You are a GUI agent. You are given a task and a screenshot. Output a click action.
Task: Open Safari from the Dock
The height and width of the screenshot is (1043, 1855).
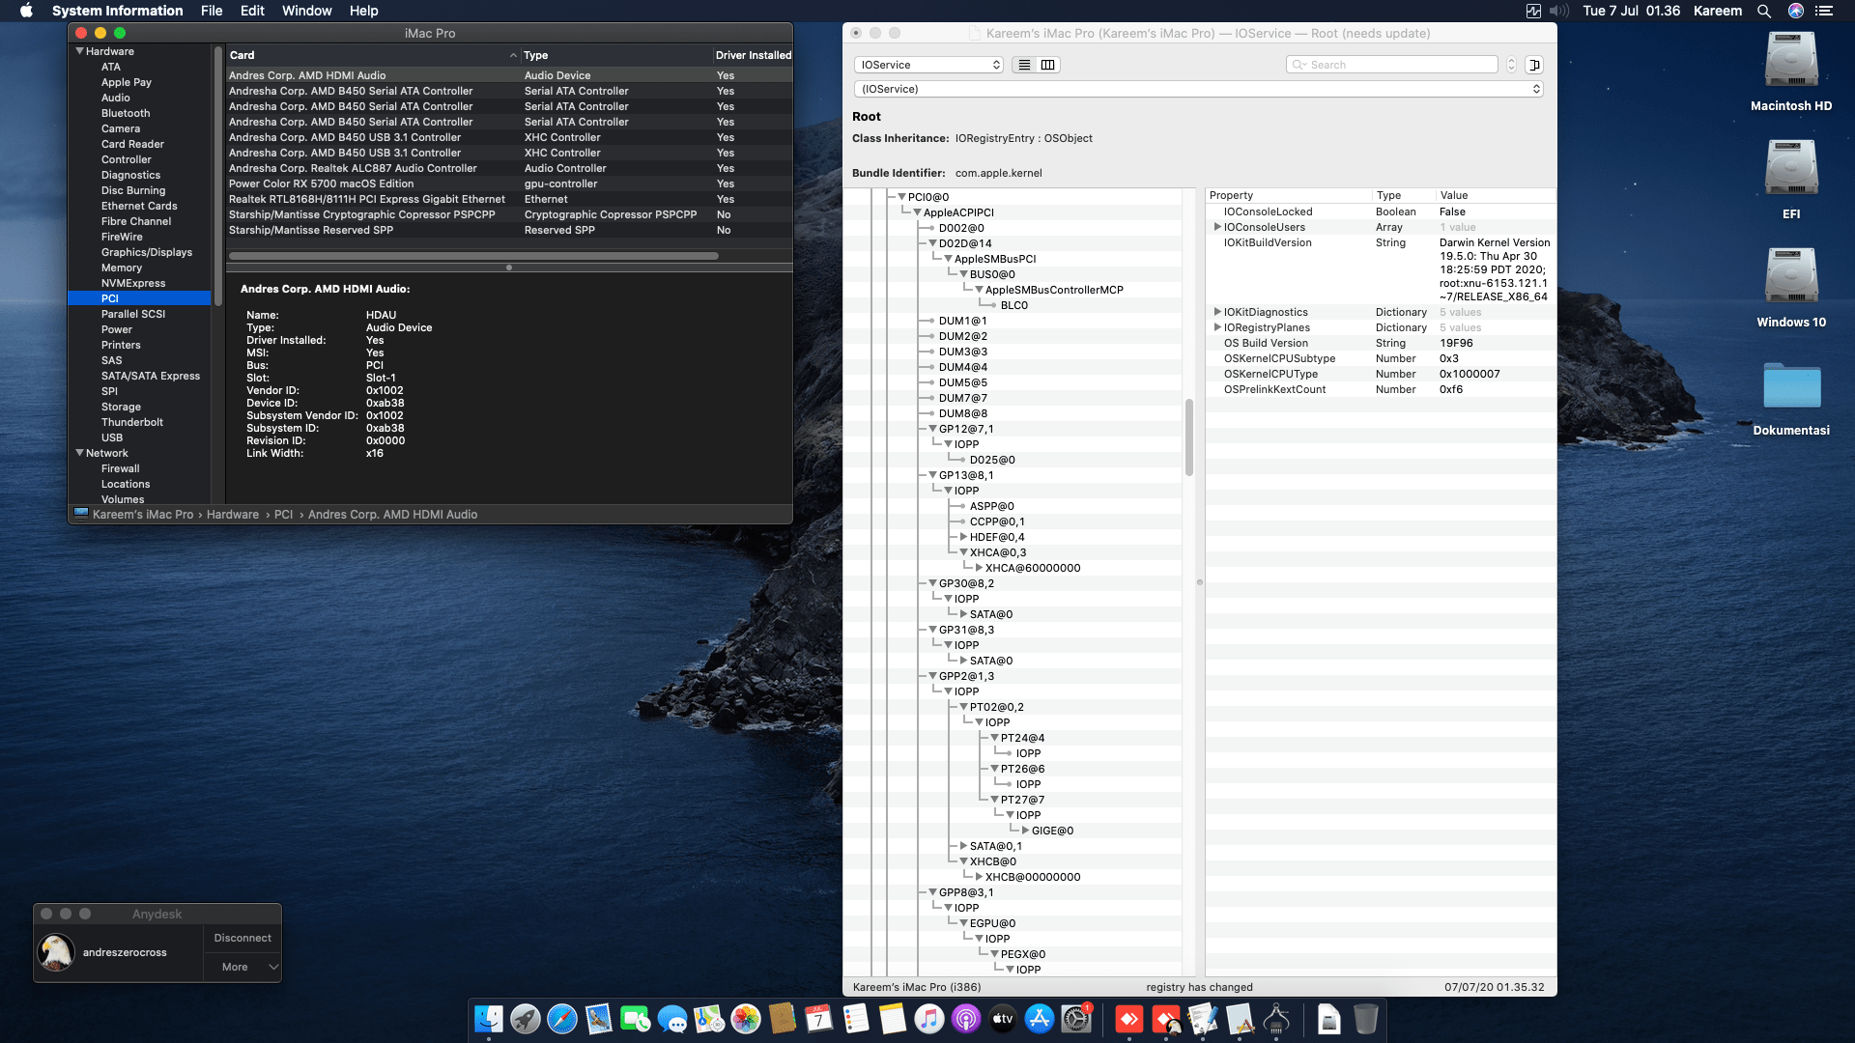560,1019
